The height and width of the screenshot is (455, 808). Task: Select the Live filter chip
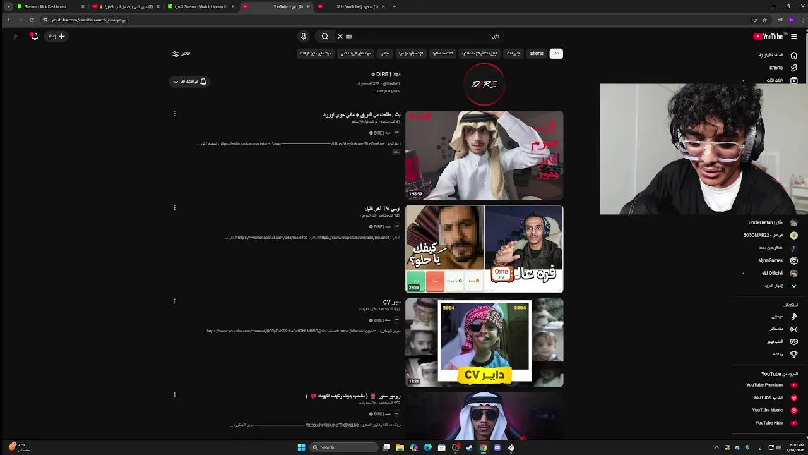[x=385, y=54]
